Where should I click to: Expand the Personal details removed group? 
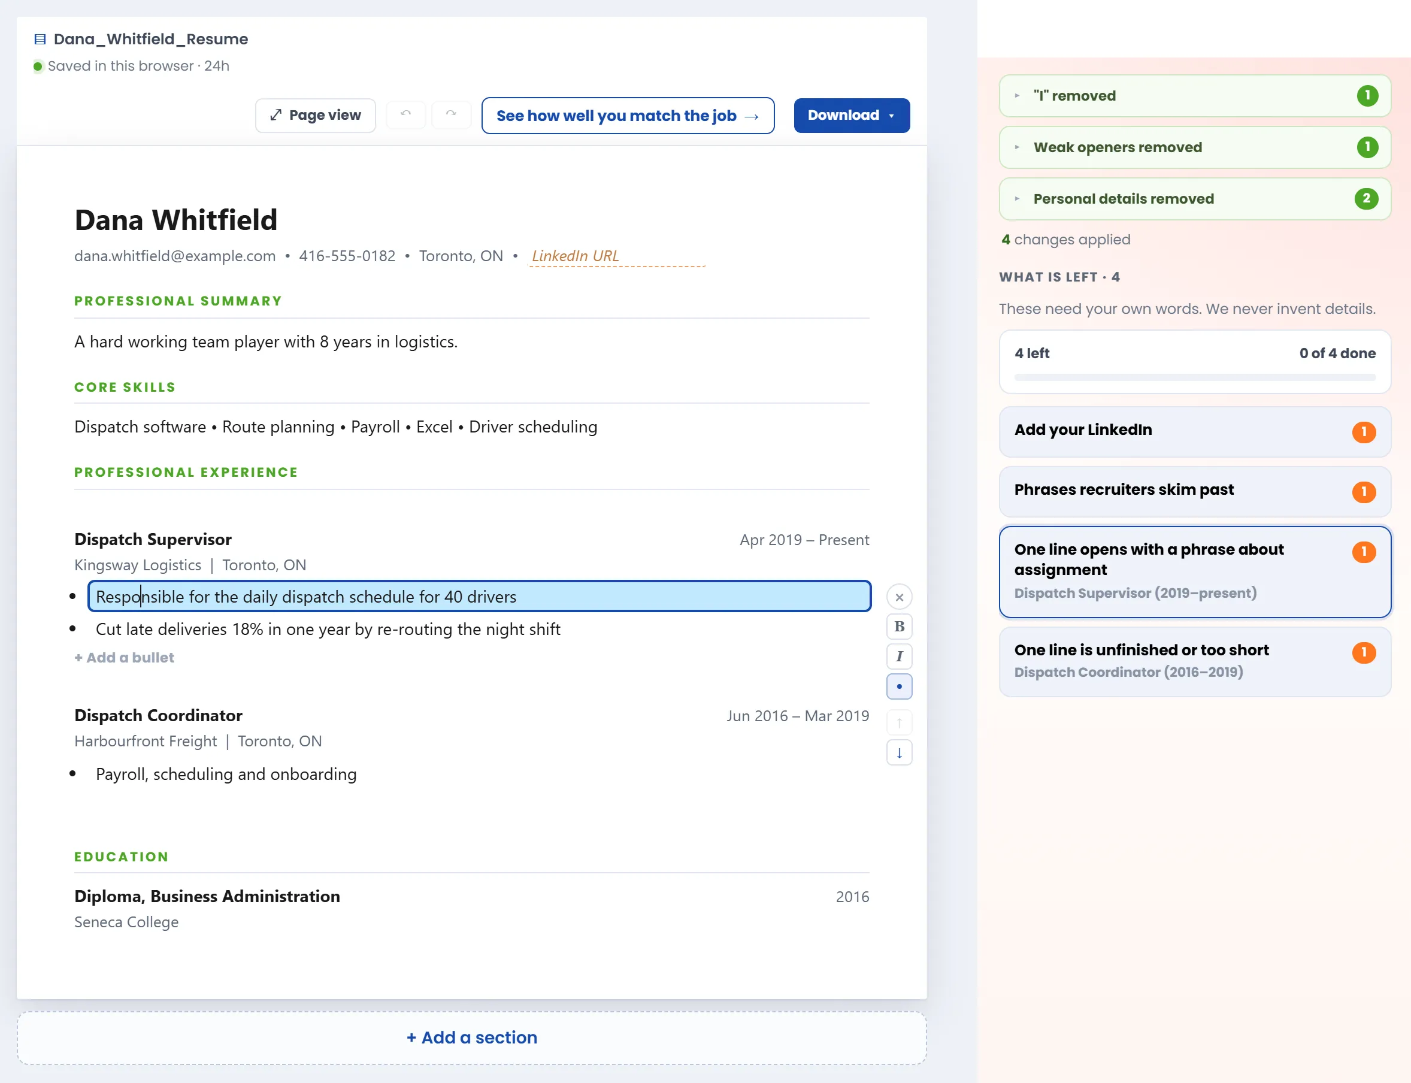(x=1194, y=199)
